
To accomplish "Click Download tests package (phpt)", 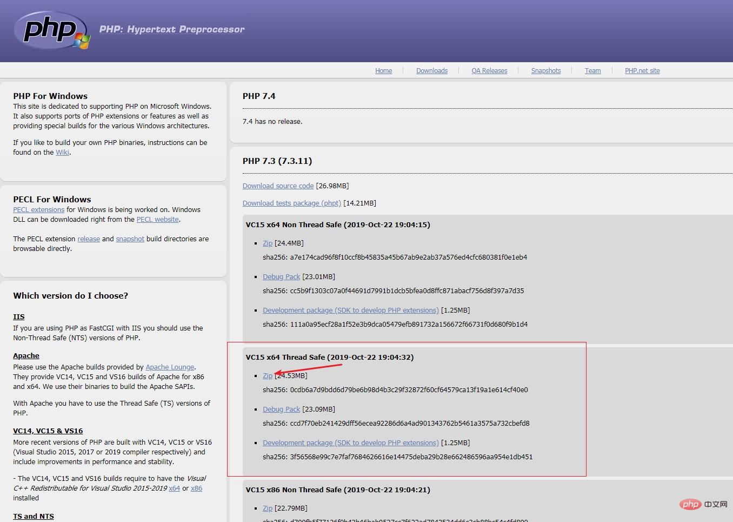I will click(x=292, y=203).
